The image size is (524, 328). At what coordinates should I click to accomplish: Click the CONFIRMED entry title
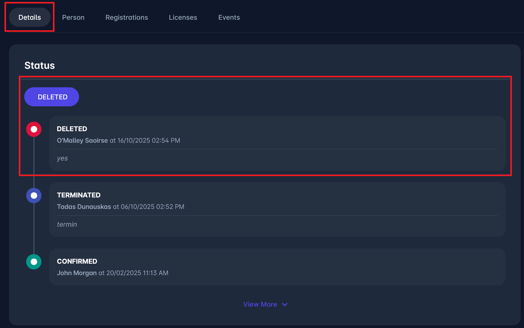77,261
